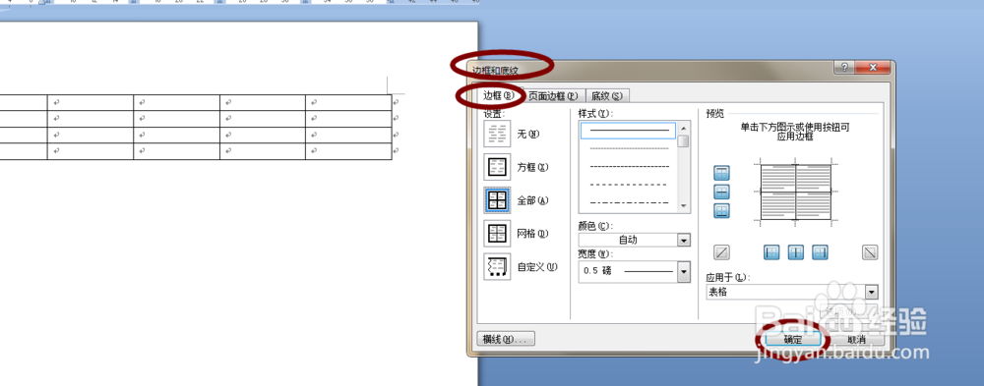Image resolution: width=984 pixels, height=386 pixels.
Task: Open the 应用于 apply-to dropdown
Action: (x=871, y=292)
